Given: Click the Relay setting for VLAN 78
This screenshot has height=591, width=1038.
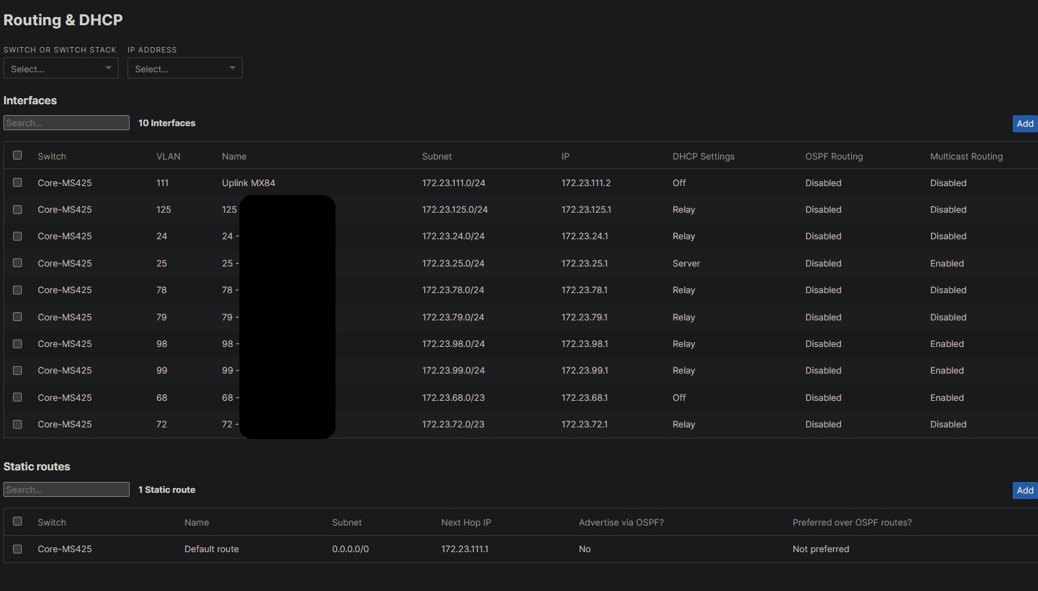Looking at the screenshot, I should [x=683, y=290].
